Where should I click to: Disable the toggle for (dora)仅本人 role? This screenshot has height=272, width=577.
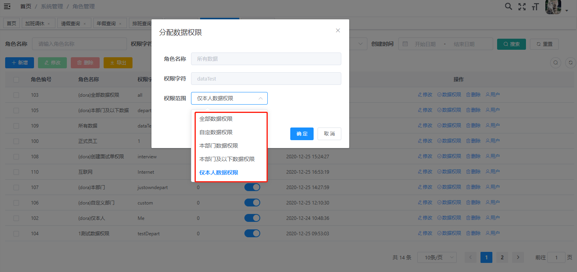pyautogui.click(x=252, y=218)
